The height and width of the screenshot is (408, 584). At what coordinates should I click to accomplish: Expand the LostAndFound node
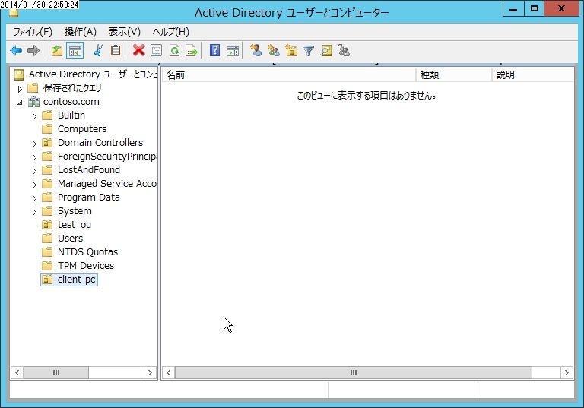(34, 171)
